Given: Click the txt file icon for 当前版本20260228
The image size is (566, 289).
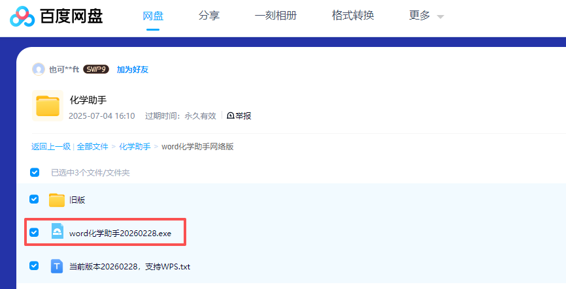Looking at the screenshot, I should click(x=57, y=266).
